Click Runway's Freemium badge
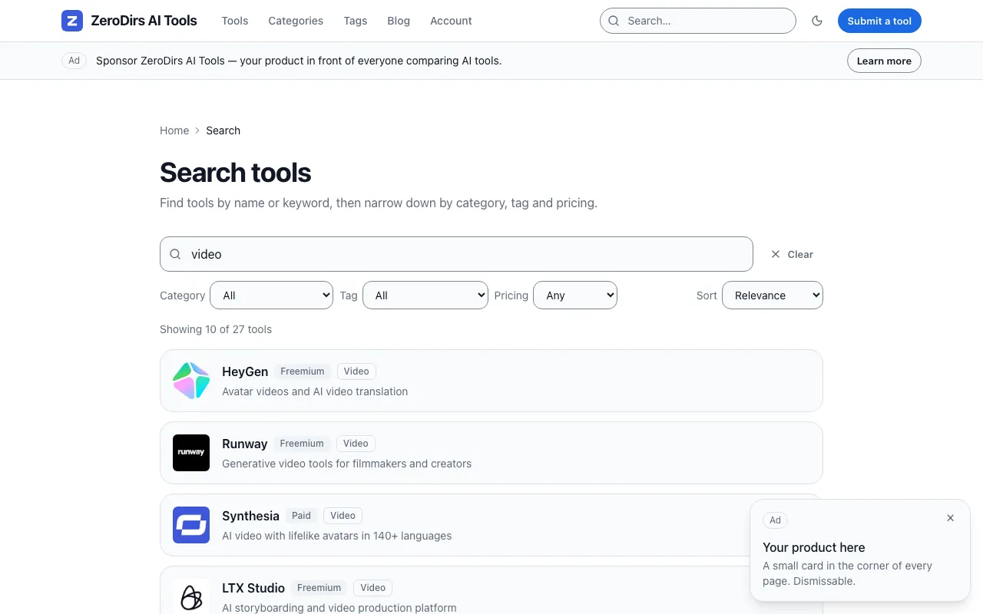983x614 pixels. [x=302, y=444]
